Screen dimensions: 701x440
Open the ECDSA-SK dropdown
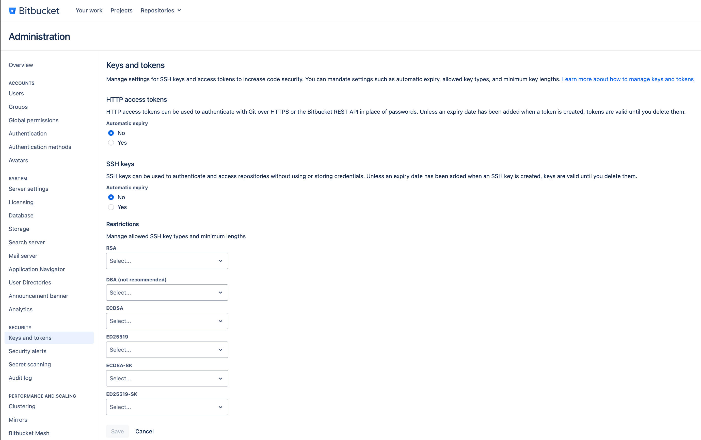click(167, 378)
